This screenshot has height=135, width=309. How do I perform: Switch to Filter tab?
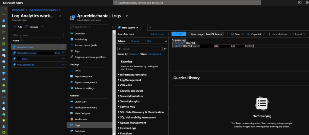pos(148,41)
